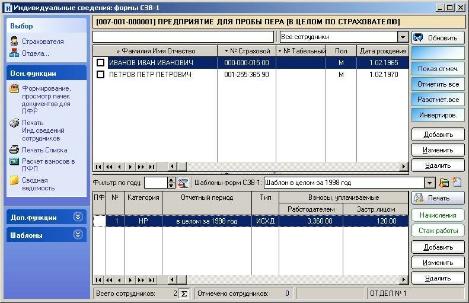
Task: Check the box for ПЕТРОВ ПЕТР ПЕТРОВИЧ
Action: [x=101, y=75]
